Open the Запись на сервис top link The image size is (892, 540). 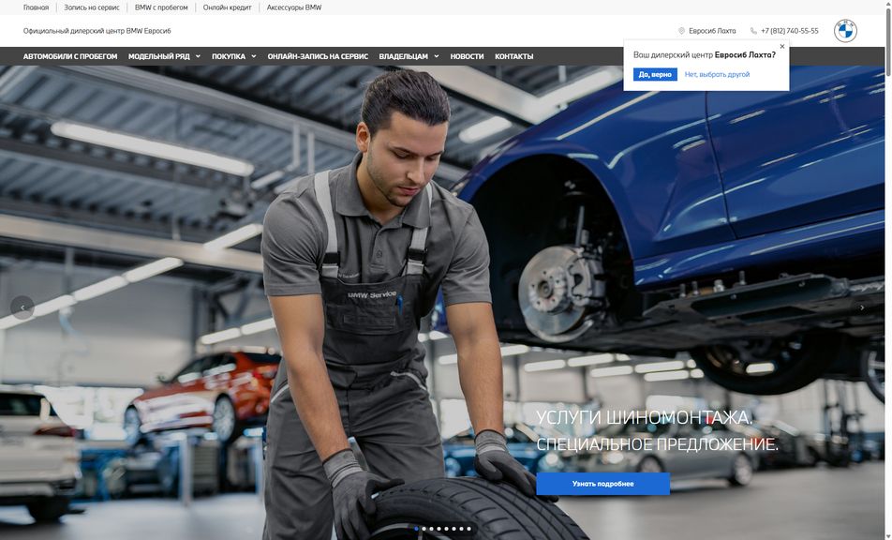tap(92, 7)
